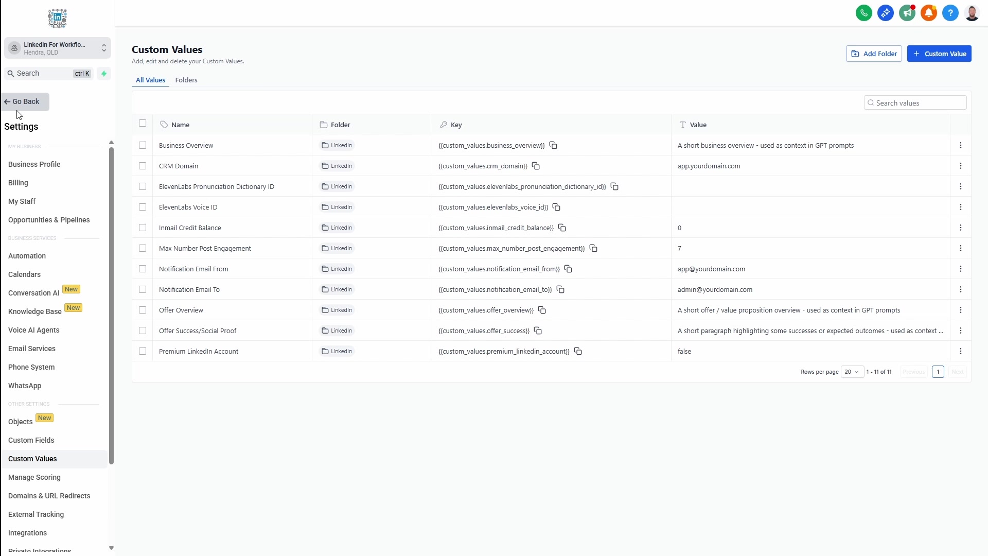Switch to the Folders tab
Image resolution: width=988 pixels, height=556 pixels.
(x=186, y=80)
